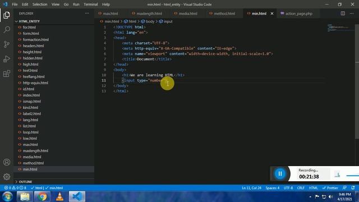Click the network icon in system tray
This screenshot has height=202, width=359.
(x=324, y=197)
